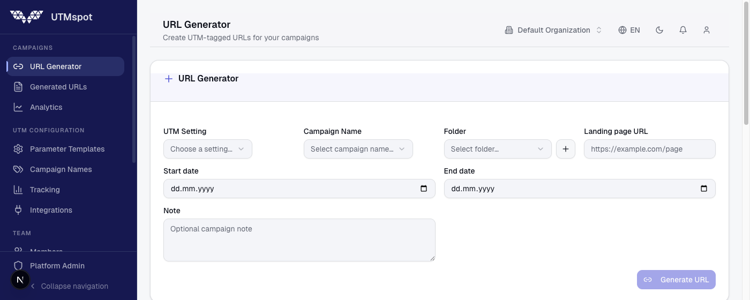Image resolution: width=750 pixels, height=300 pixels.
Task: Open notifications with the bell icon
Action: [x=683, y=30]
